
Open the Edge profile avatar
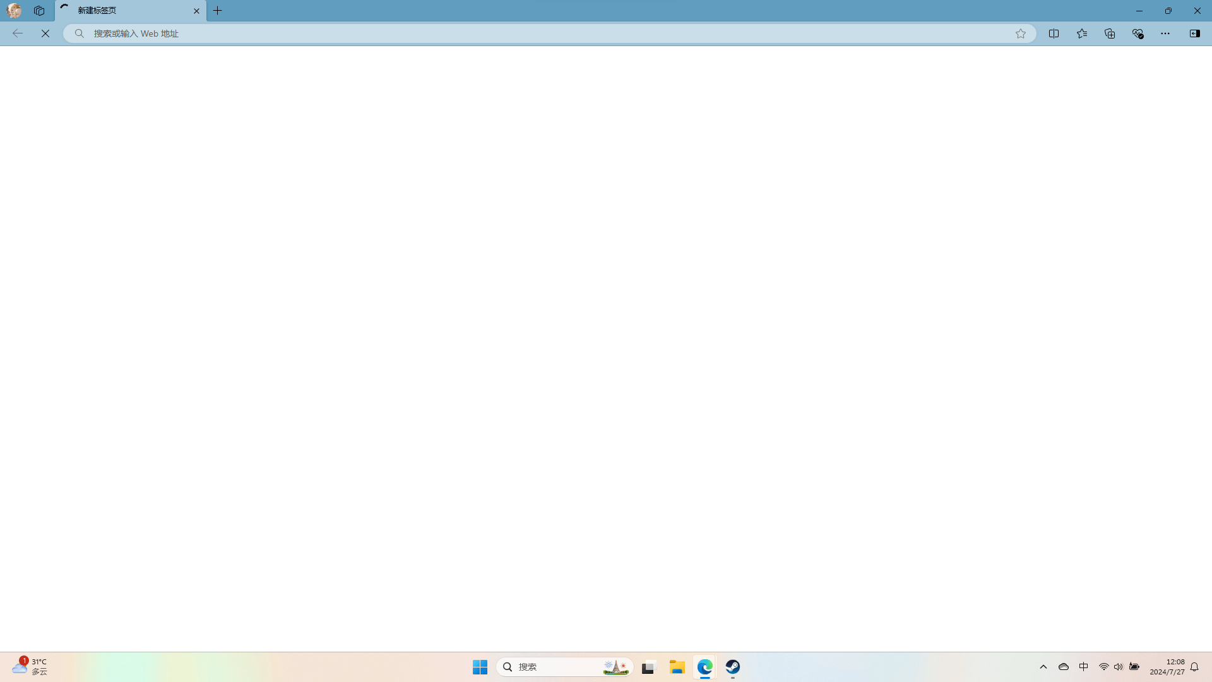pyautogui.click(x=14, y=11)
